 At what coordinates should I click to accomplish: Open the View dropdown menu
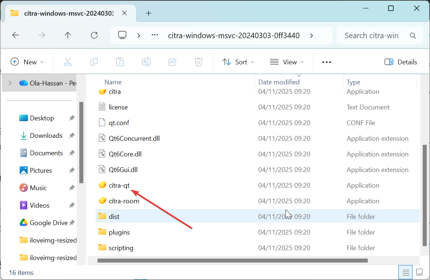[x=287, y=62]
